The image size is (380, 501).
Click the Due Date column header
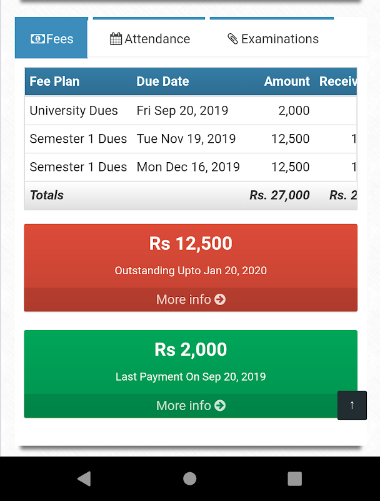click(x=162, y=81)
